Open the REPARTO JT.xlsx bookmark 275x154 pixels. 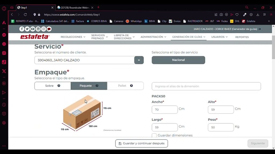click(x=25, y=21)
